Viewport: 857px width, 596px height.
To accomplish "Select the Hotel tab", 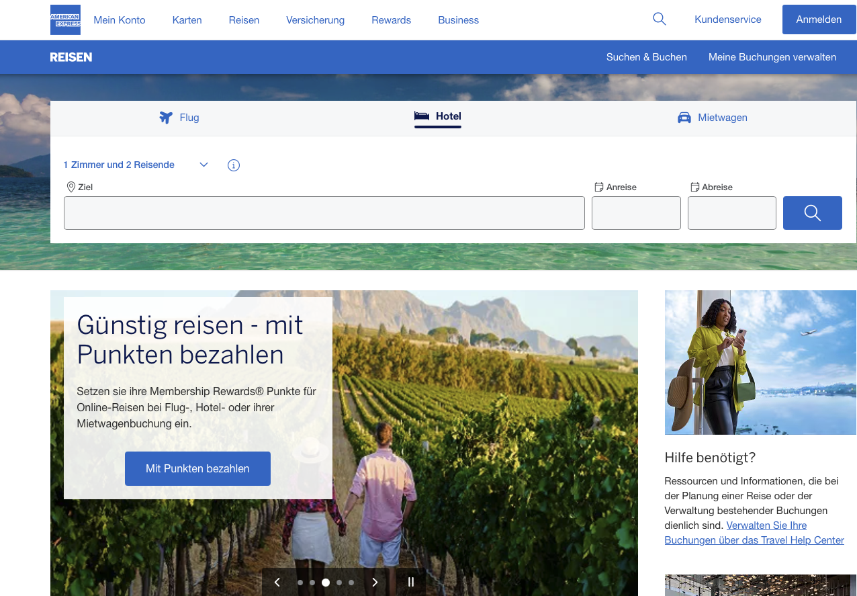I will pyautogui.click(x=438, y=117).
